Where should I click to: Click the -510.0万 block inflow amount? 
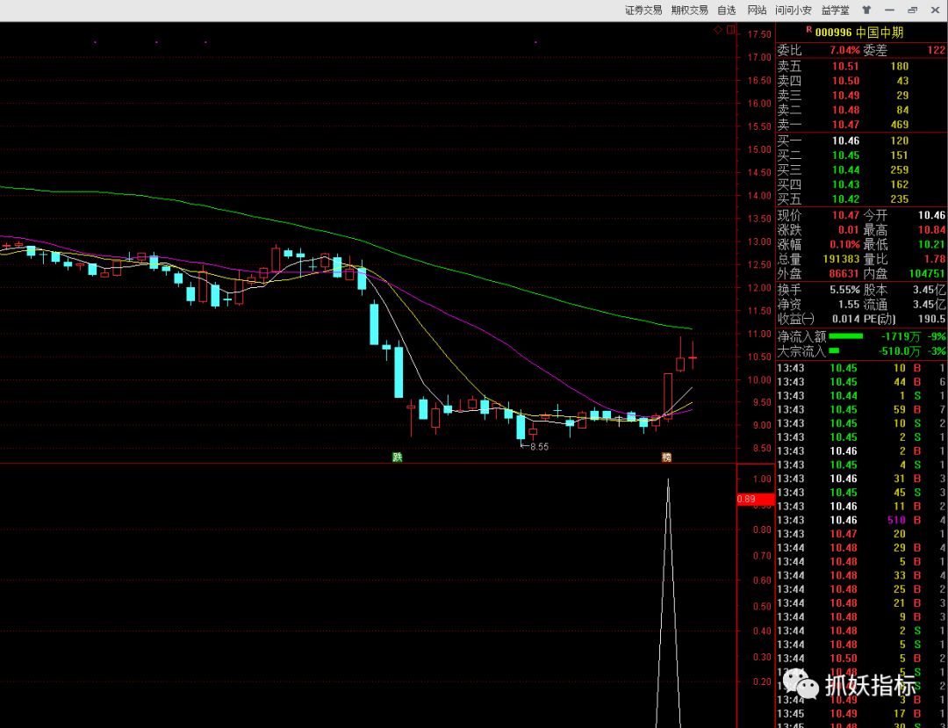coord(901,351)
